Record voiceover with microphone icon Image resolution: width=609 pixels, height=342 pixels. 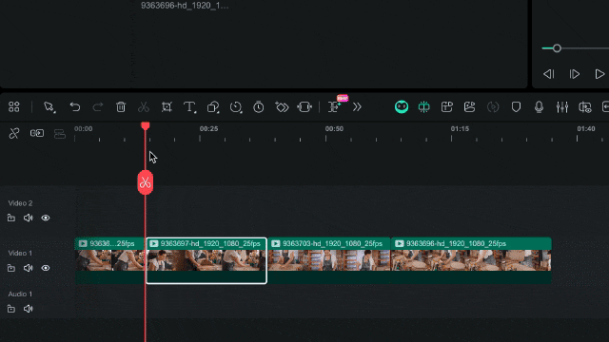tap(539, 106)
